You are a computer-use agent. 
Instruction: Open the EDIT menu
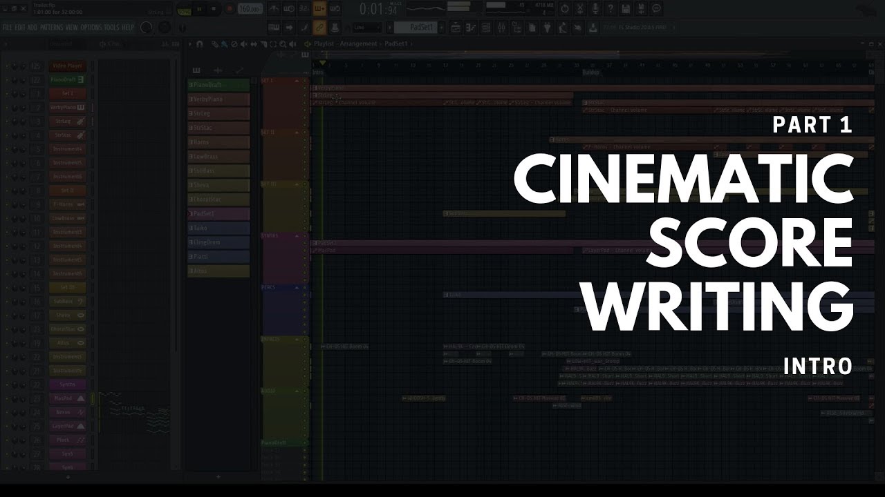pyautogui.click(x=20, y=28)
